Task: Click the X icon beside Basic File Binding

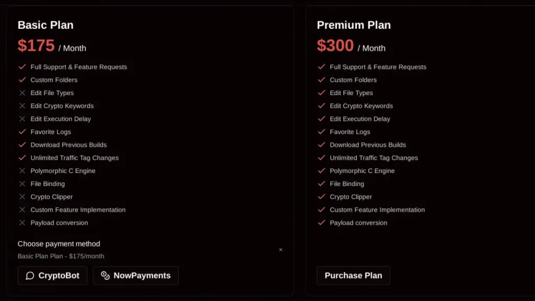Action: tap(22, 184)
